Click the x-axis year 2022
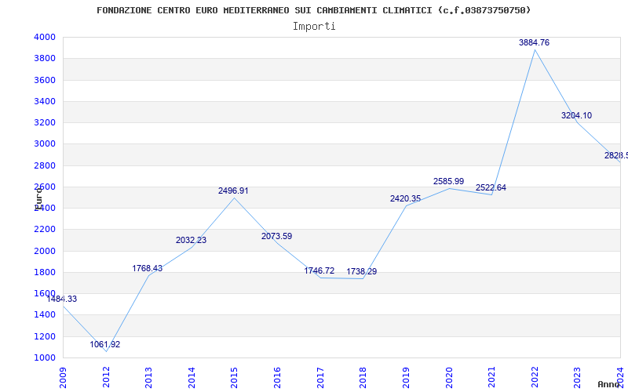The width and height of the screenshot is (628, 392). (x=535, y=377)
